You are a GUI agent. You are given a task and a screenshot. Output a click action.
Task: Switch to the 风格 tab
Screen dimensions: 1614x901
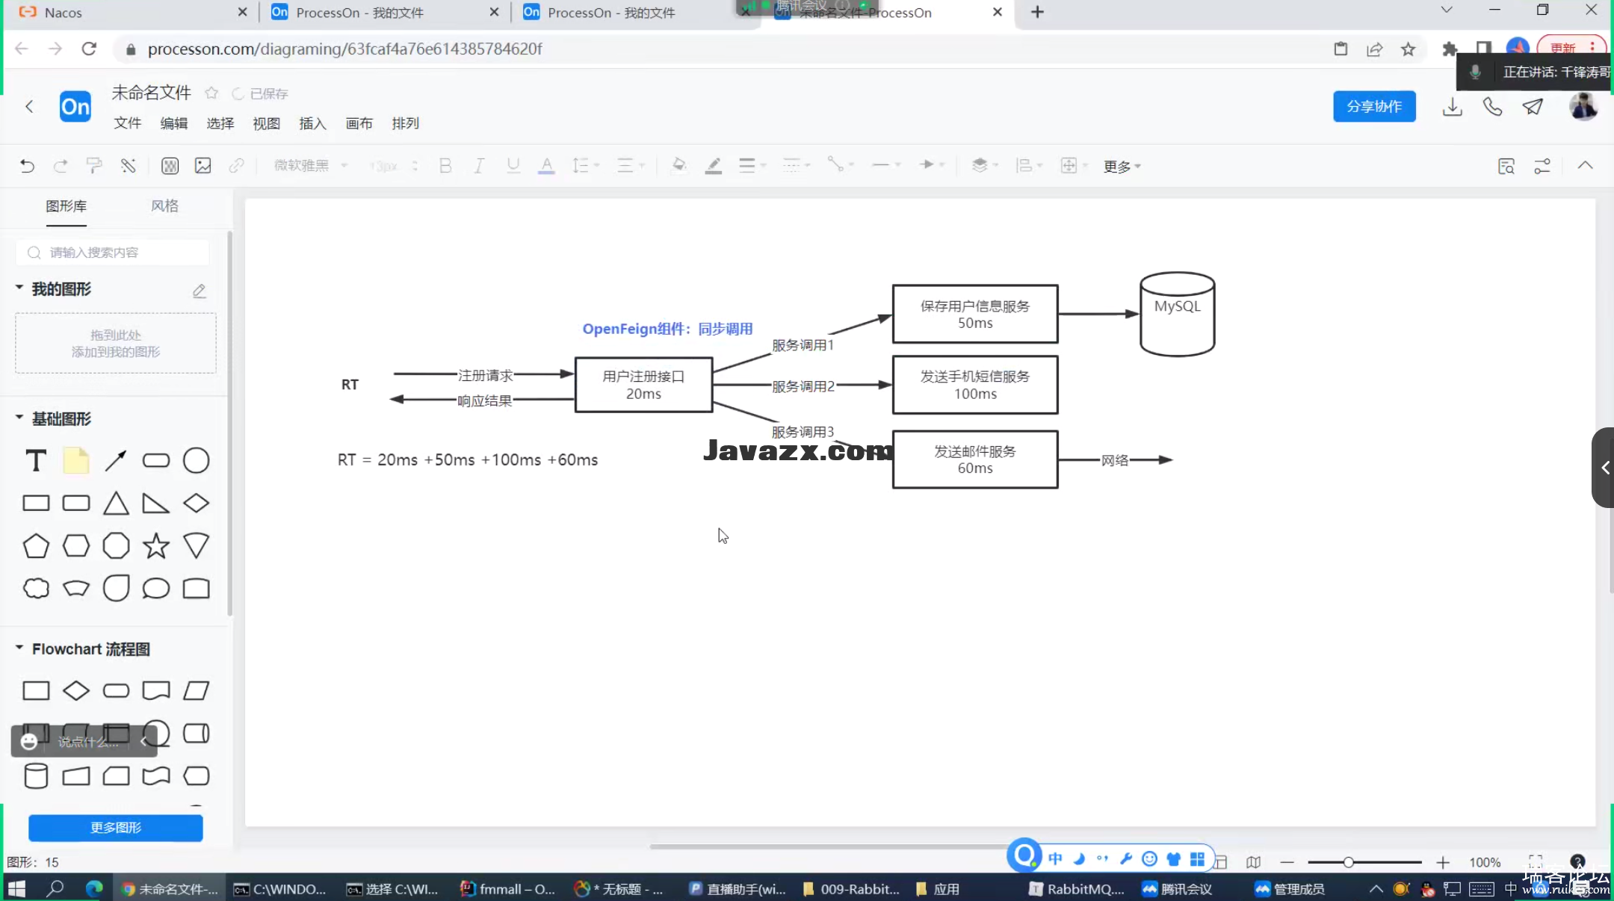(164, 205)
